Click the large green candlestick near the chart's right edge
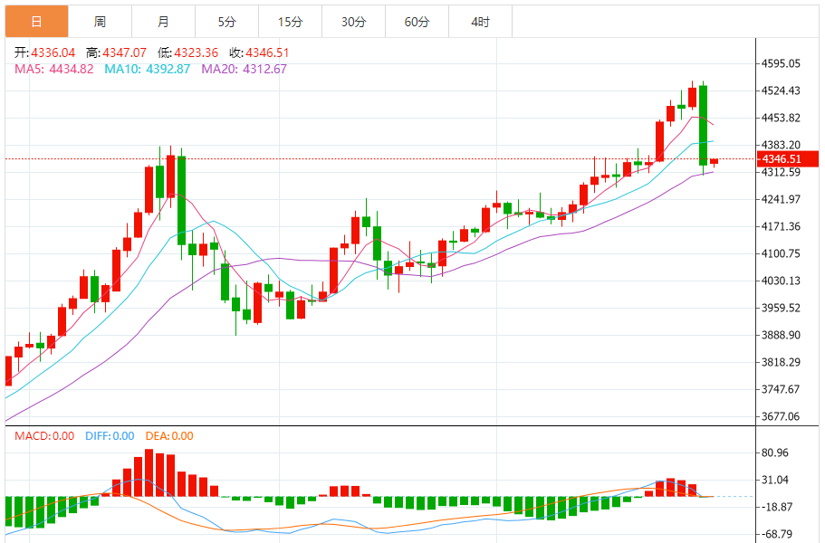Image resolution: width=825 pixels, height=543 pixels. [x=704, y=125]
